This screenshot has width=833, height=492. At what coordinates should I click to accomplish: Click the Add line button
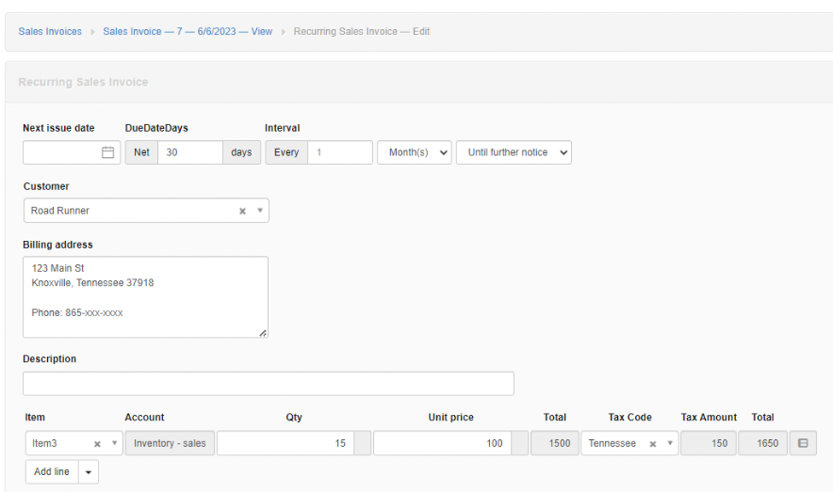pyautogui.click(x=52, y=472)
